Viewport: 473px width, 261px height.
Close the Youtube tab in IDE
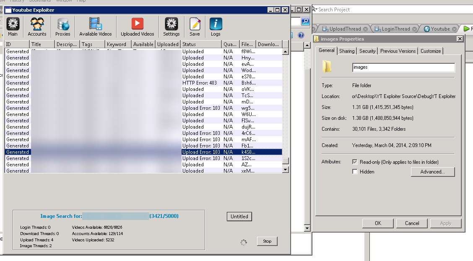point(454,29)
